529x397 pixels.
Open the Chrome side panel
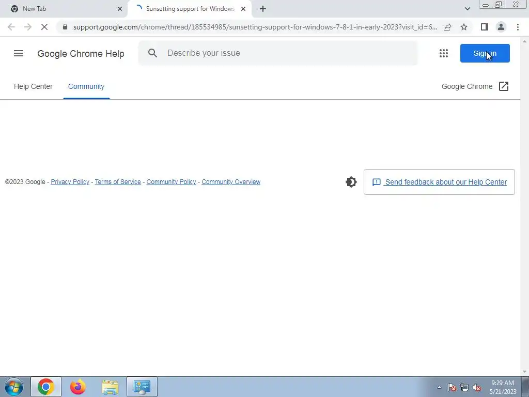(485, 27)
